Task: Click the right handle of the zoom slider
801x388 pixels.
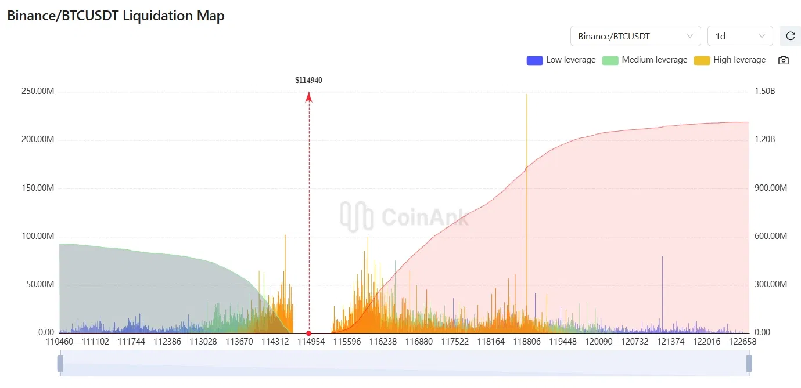Action: (749, 364)
